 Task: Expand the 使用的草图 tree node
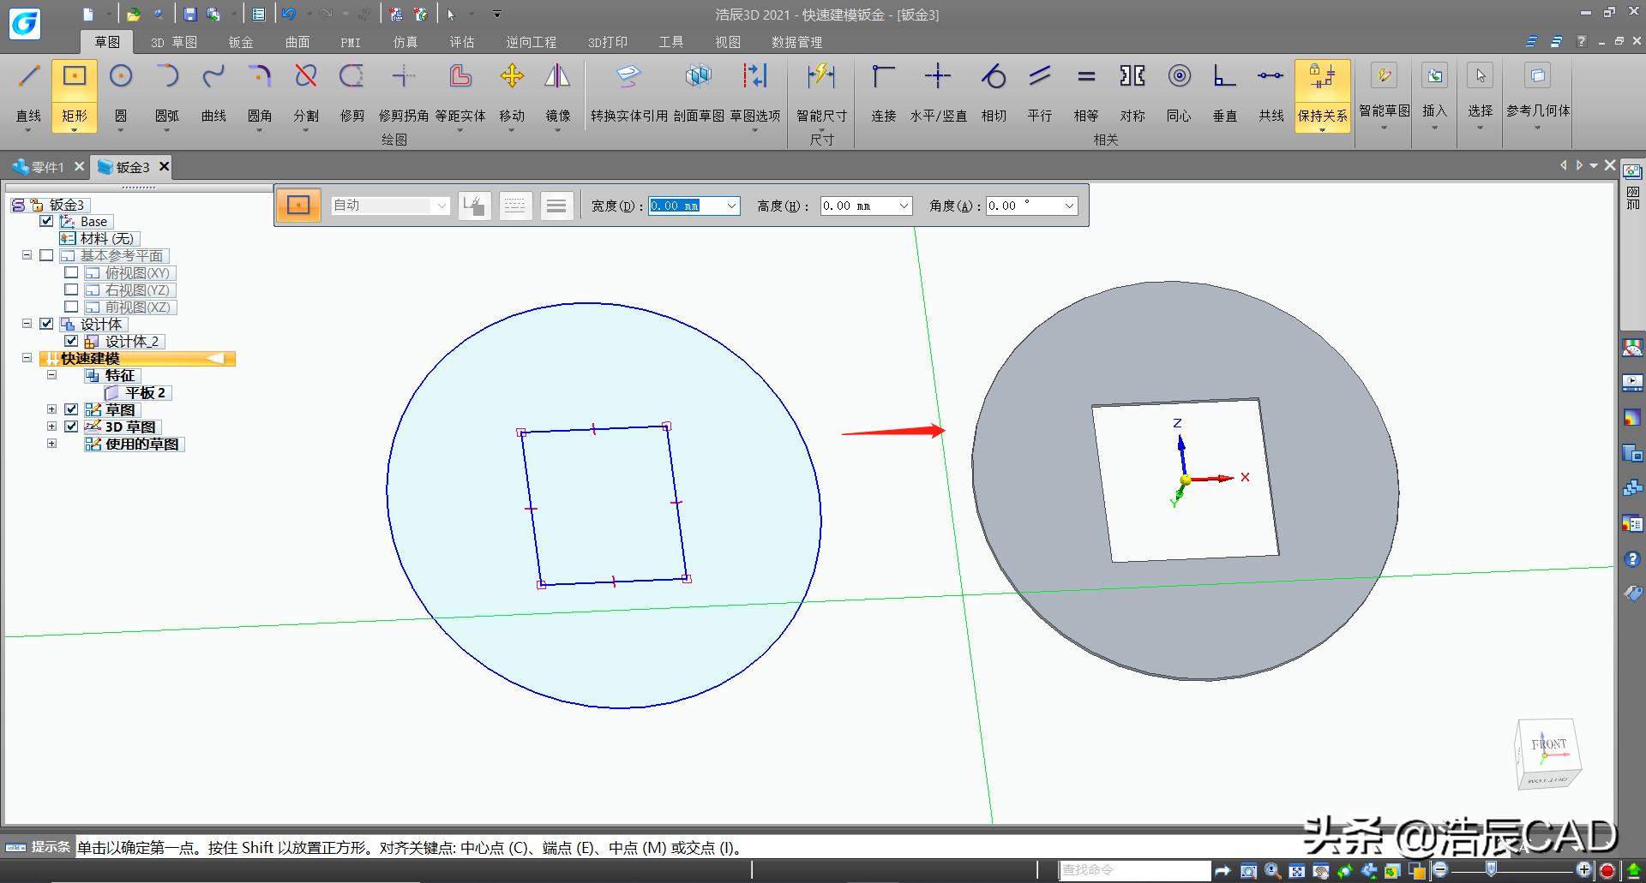point(51,444)
